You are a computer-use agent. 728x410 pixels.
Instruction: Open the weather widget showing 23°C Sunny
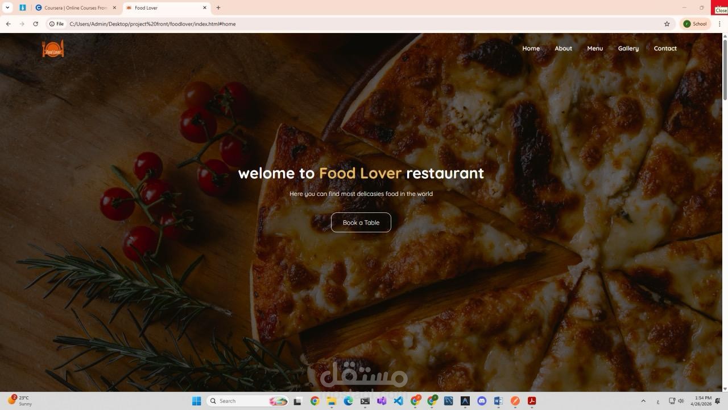(x=20, y=401)
